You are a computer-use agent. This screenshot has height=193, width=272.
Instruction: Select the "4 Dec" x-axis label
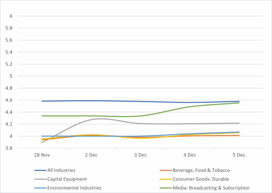click(190, 155)
